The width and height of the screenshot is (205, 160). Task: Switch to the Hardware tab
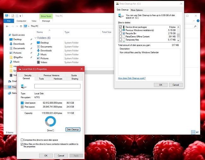coord(58,79)
